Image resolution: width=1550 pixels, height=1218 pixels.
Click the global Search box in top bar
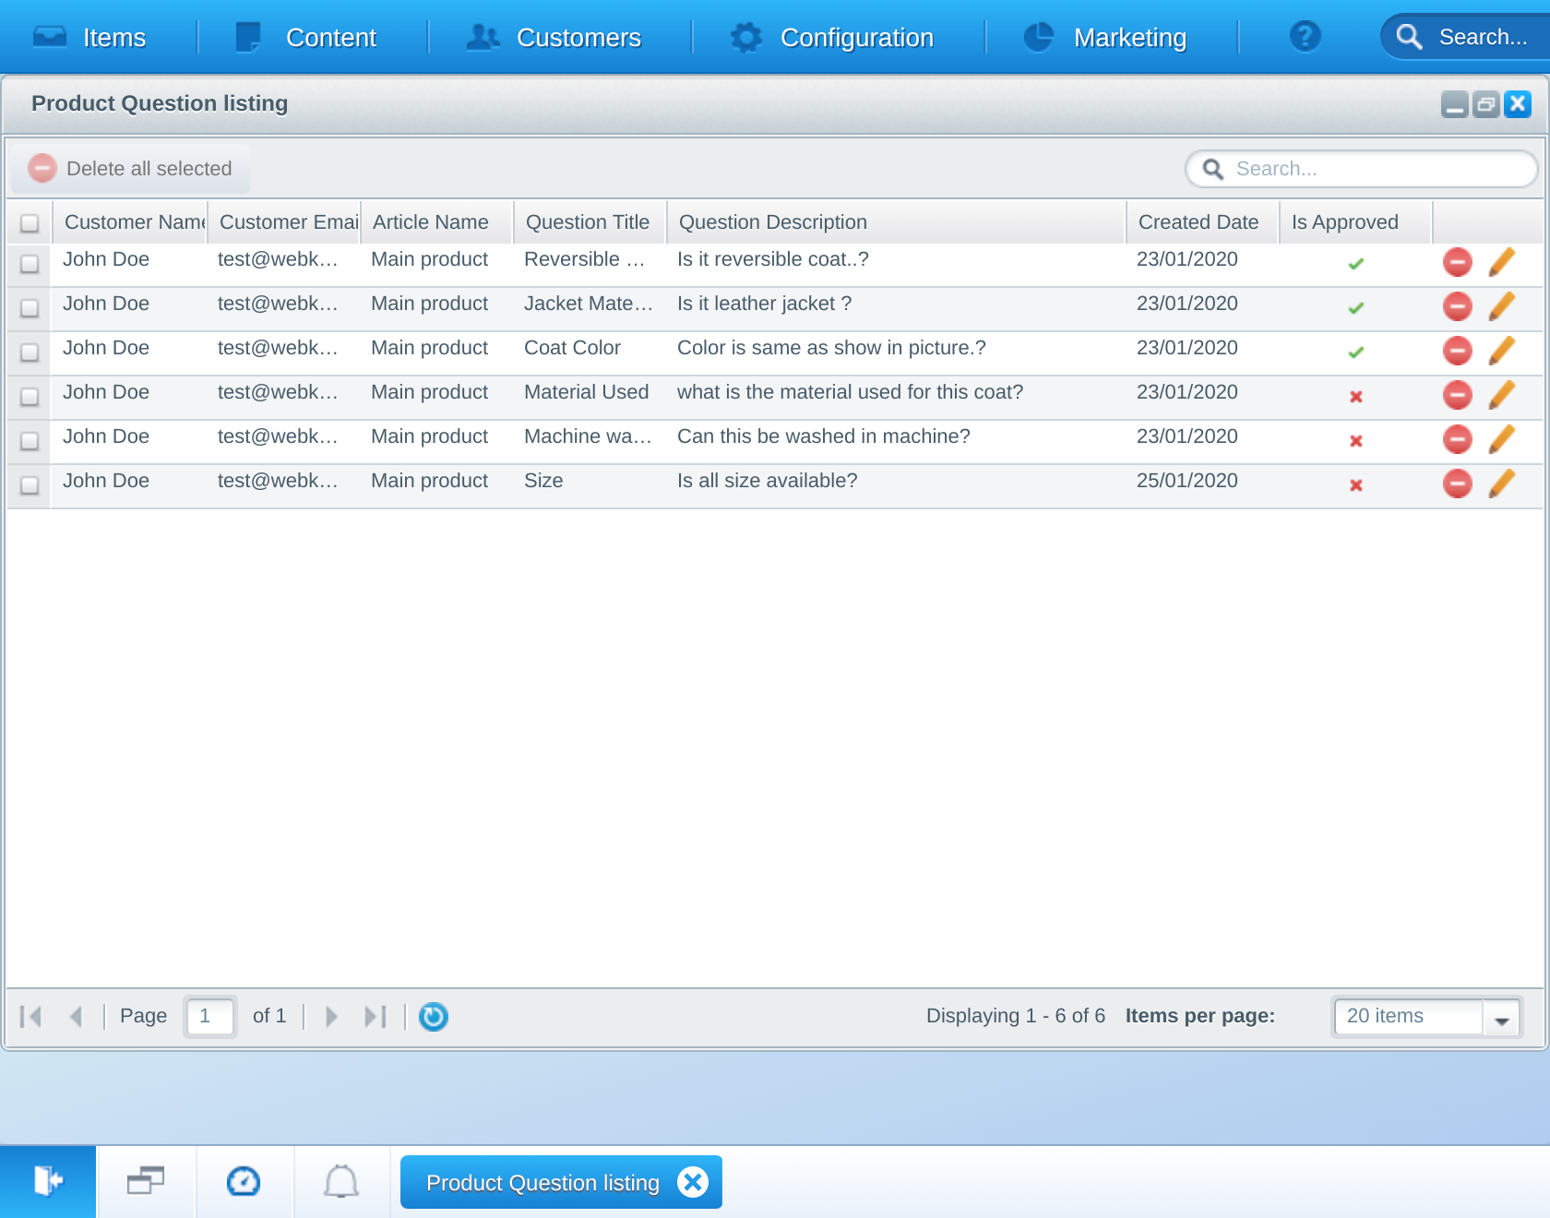click(x=1467, y=37)
